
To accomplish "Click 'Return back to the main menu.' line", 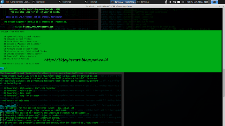I will click(21, 64).
